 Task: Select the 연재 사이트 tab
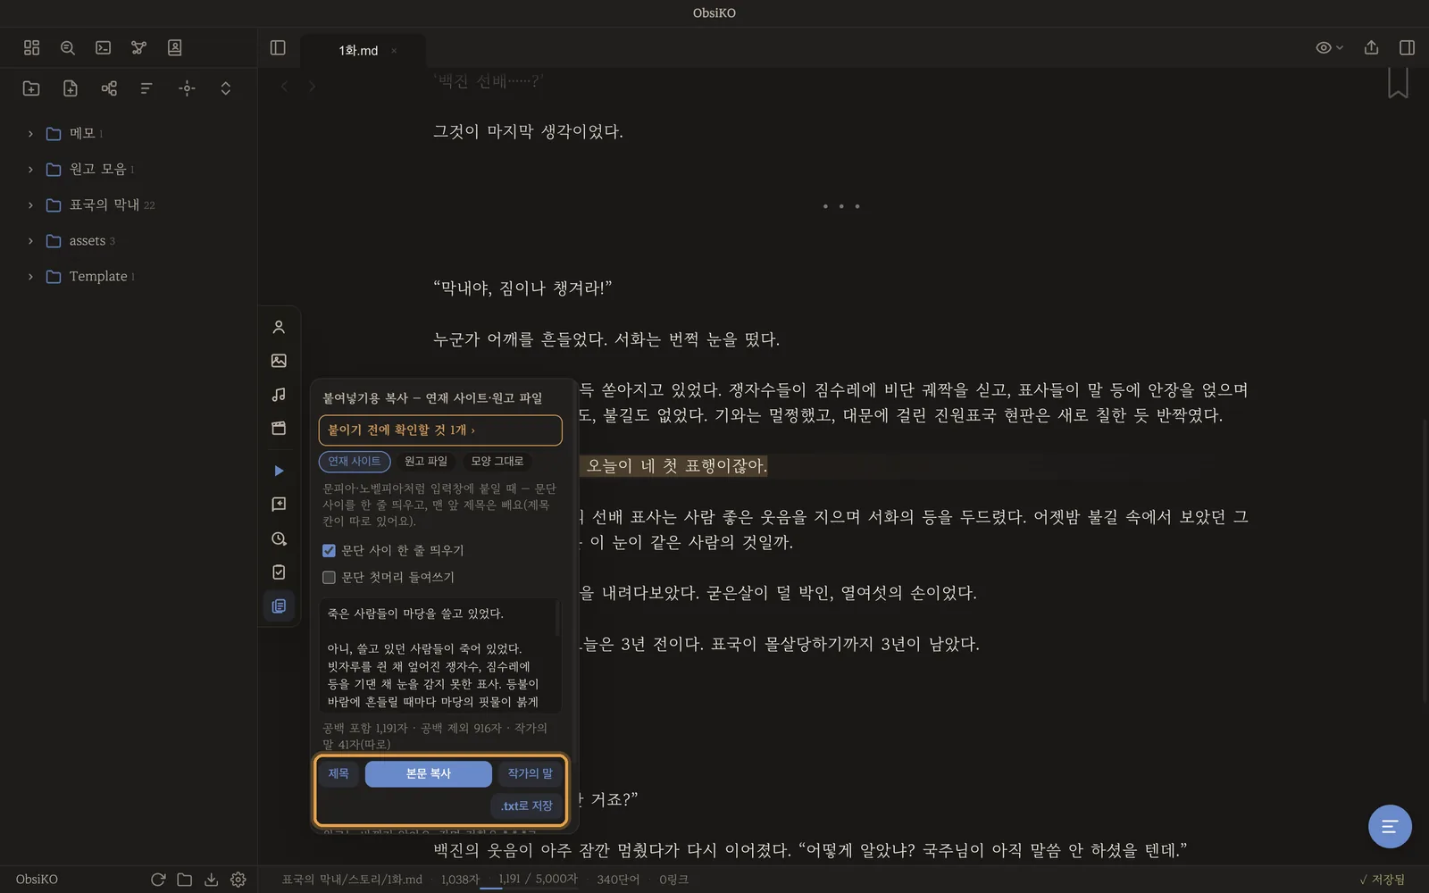pos(355,462)
